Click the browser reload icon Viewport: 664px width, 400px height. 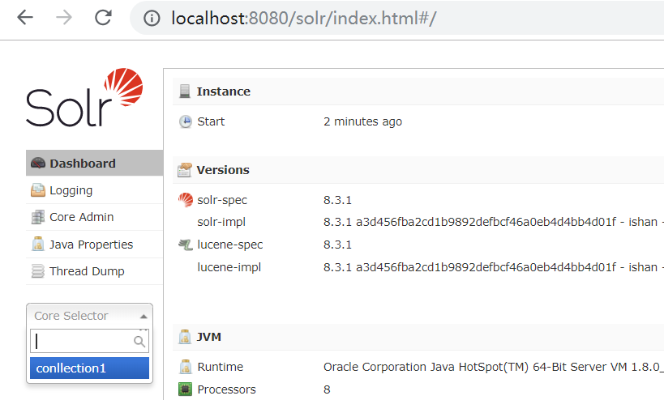(x=103, y=18)
